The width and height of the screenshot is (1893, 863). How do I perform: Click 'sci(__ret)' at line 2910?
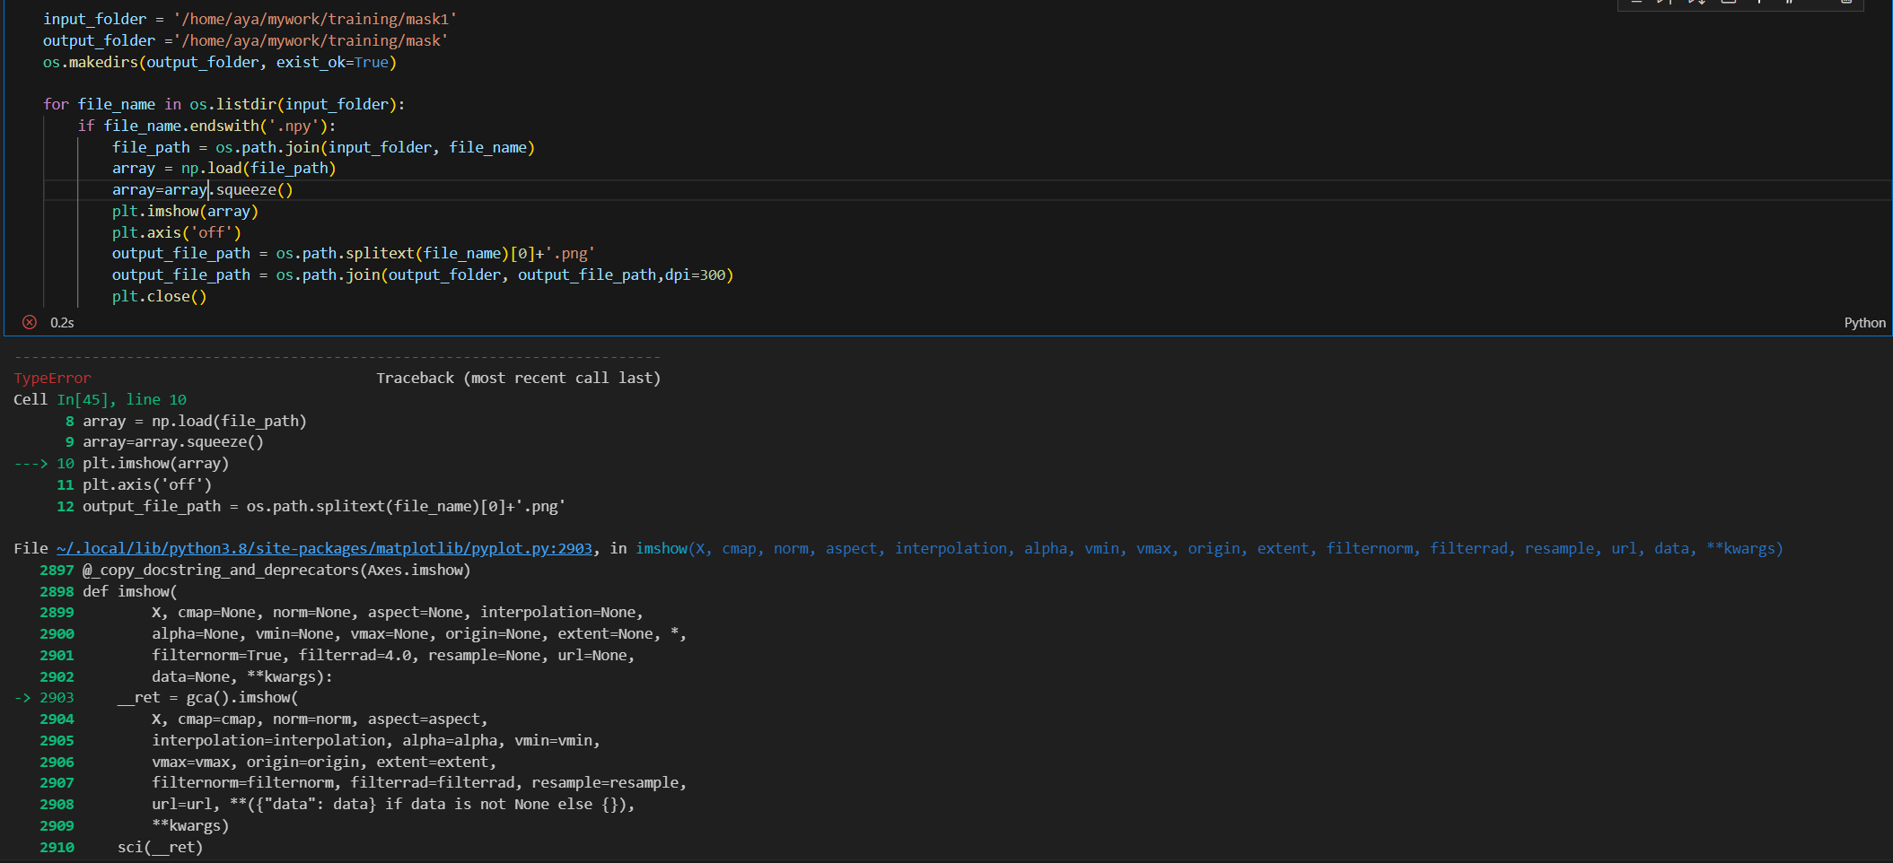click(x=160, y=847)
